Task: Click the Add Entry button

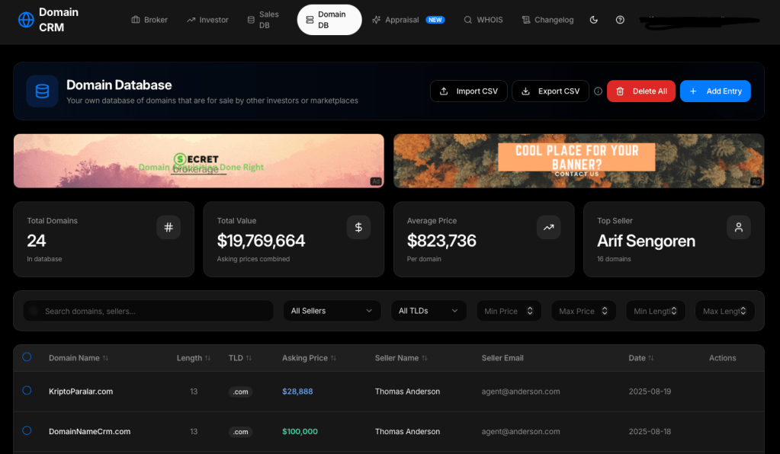Action: (715, 91)
